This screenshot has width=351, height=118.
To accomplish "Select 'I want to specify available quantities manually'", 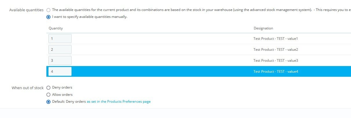I will (x=48, y=17).
